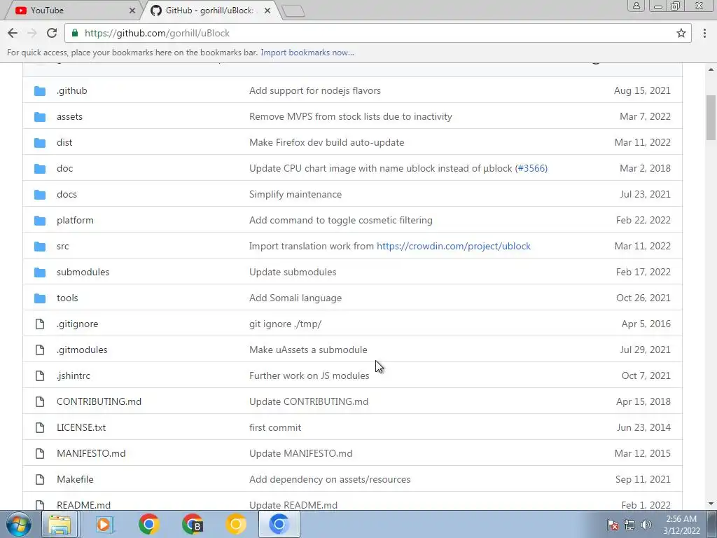Click Import bookmarks now link
The height and width of the screenshot is (538, 717).
(307, 53)
